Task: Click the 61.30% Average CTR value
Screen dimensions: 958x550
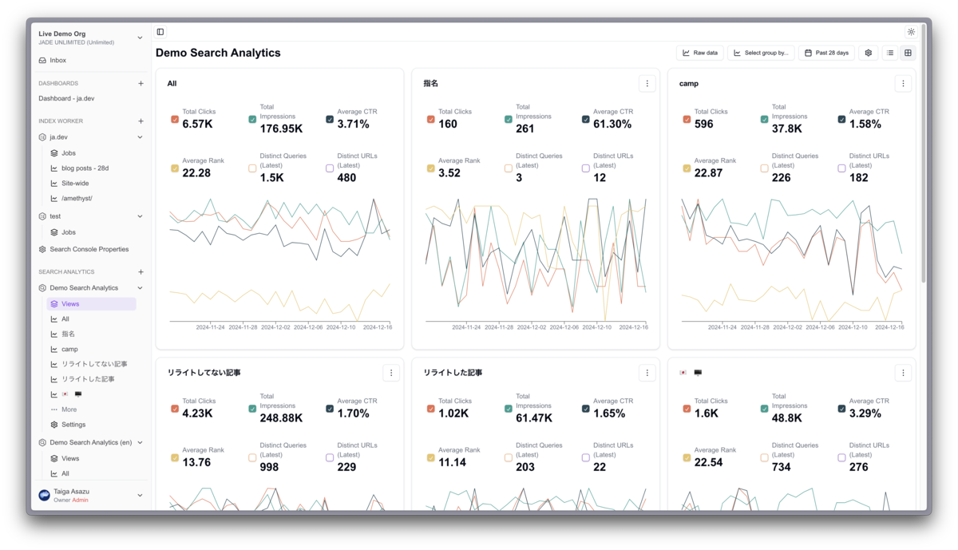Action: [x=612, y=125]
